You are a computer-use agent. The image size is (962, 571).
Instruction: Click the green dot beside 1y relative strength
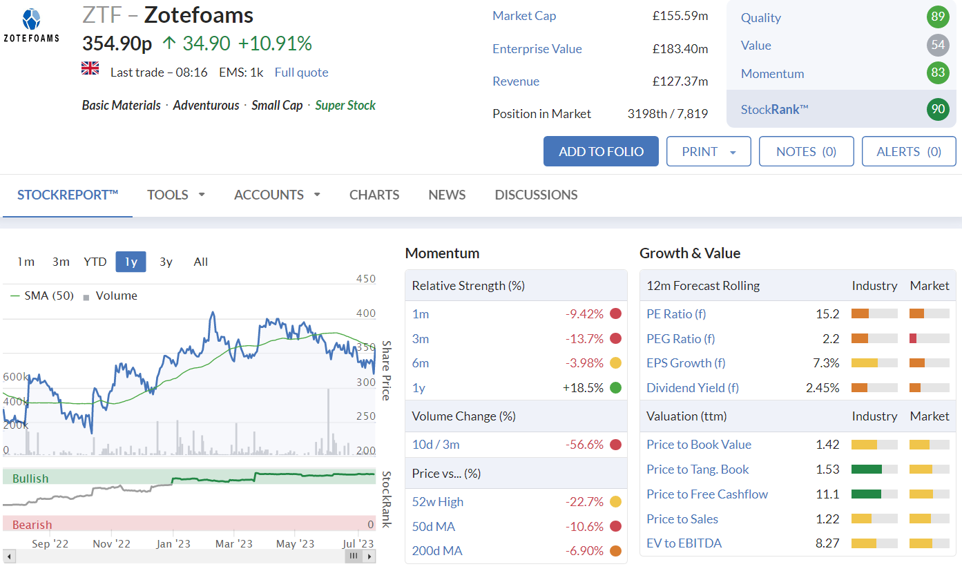pos(615,388)
